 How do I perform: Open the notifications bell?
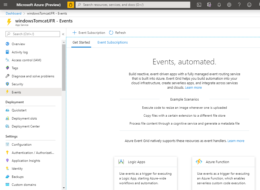[x=219, y=4]
